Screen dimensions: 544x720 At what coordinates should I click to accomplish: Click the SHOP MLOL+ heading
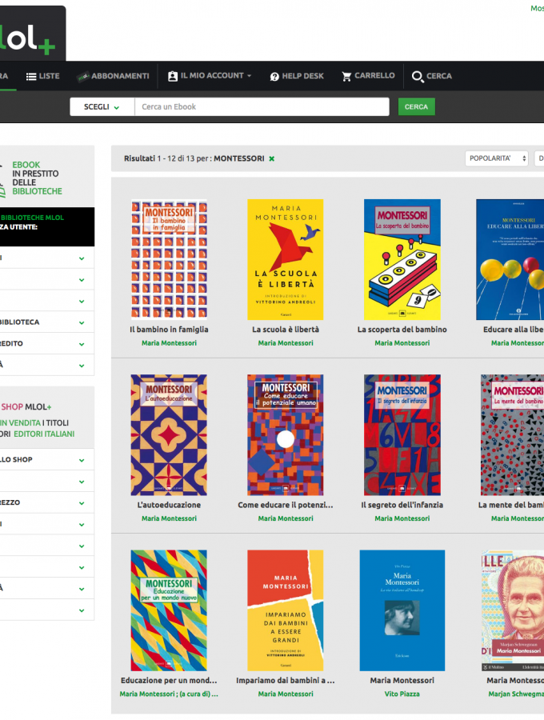[26, 407]
